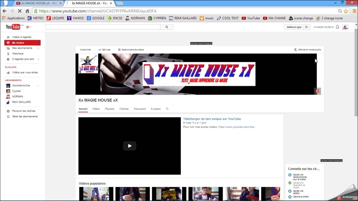Click the browser home button

pyautogui.click(x=27, y=11)
